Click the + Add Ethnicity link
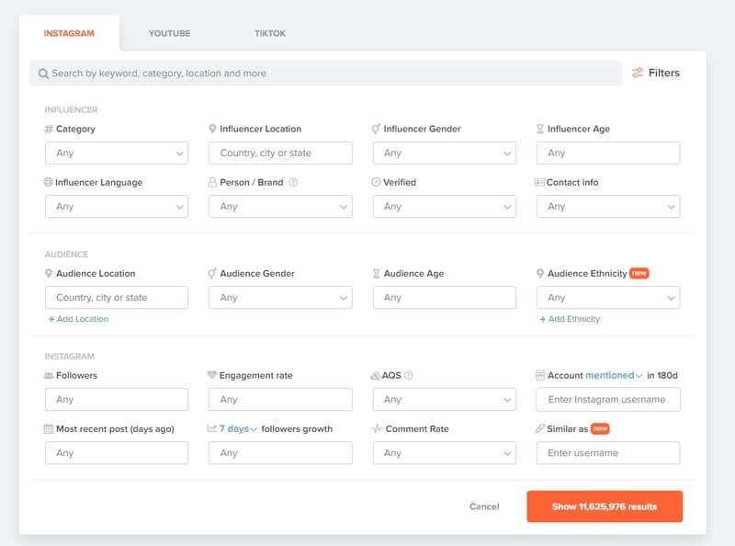The image size is (735, 546). click(x=570, y=319)
